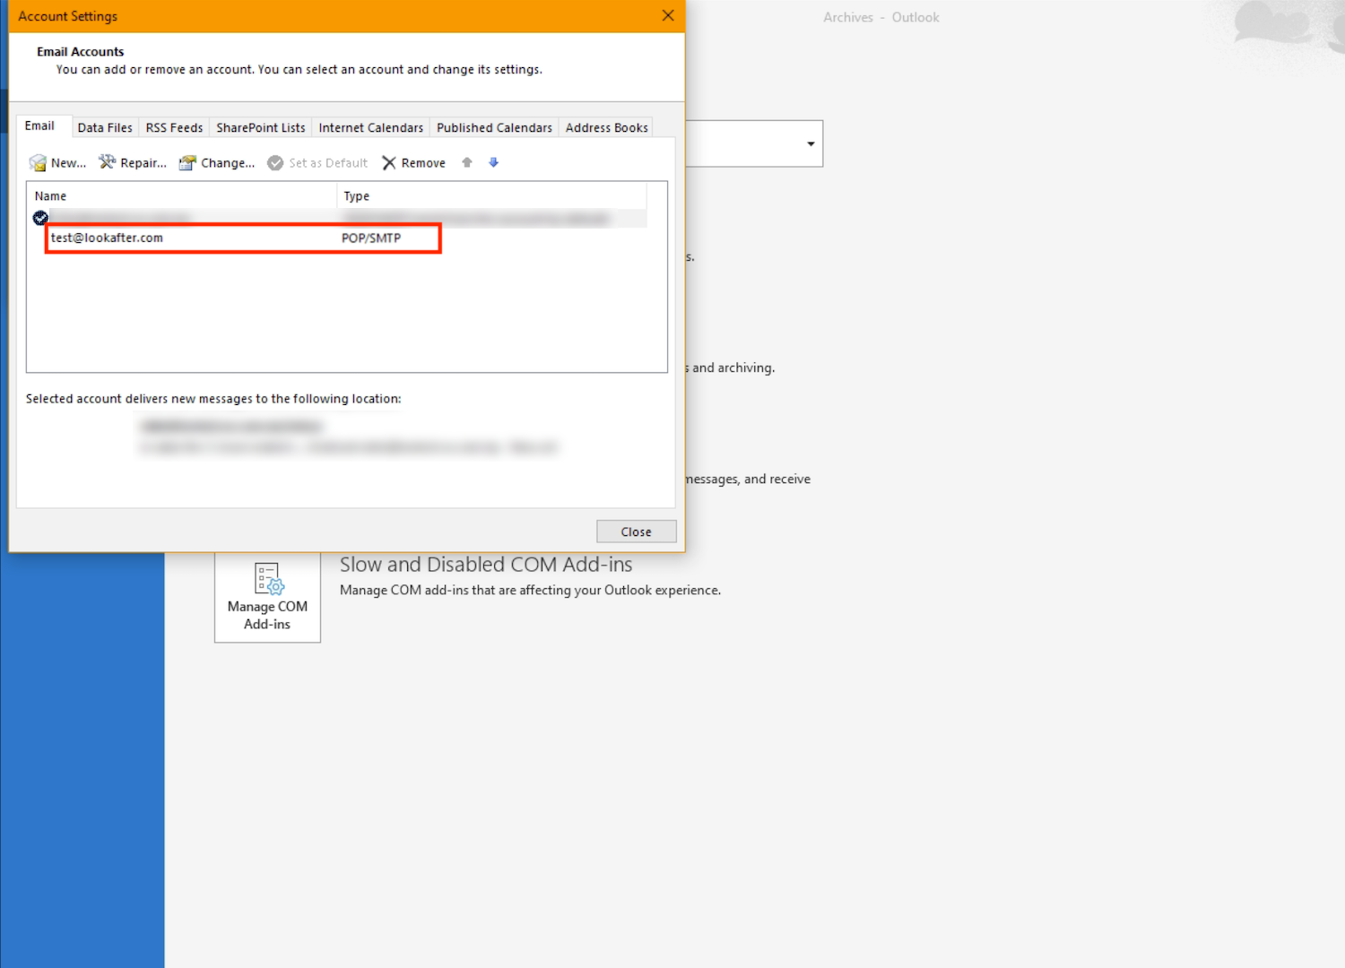The width and height of the screenshot is (1345, 968).
Task: Select the SharePoint Lists tab
Action: [x=260, y=128]
